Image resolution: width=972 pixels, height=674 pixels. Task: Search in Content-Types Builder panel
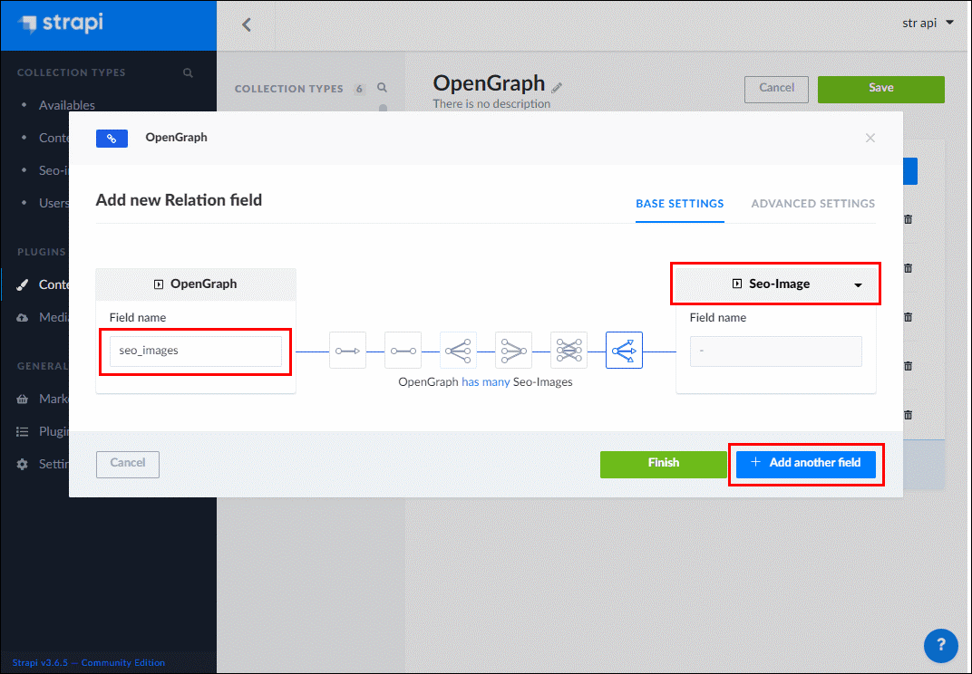[x=382, y=88]
